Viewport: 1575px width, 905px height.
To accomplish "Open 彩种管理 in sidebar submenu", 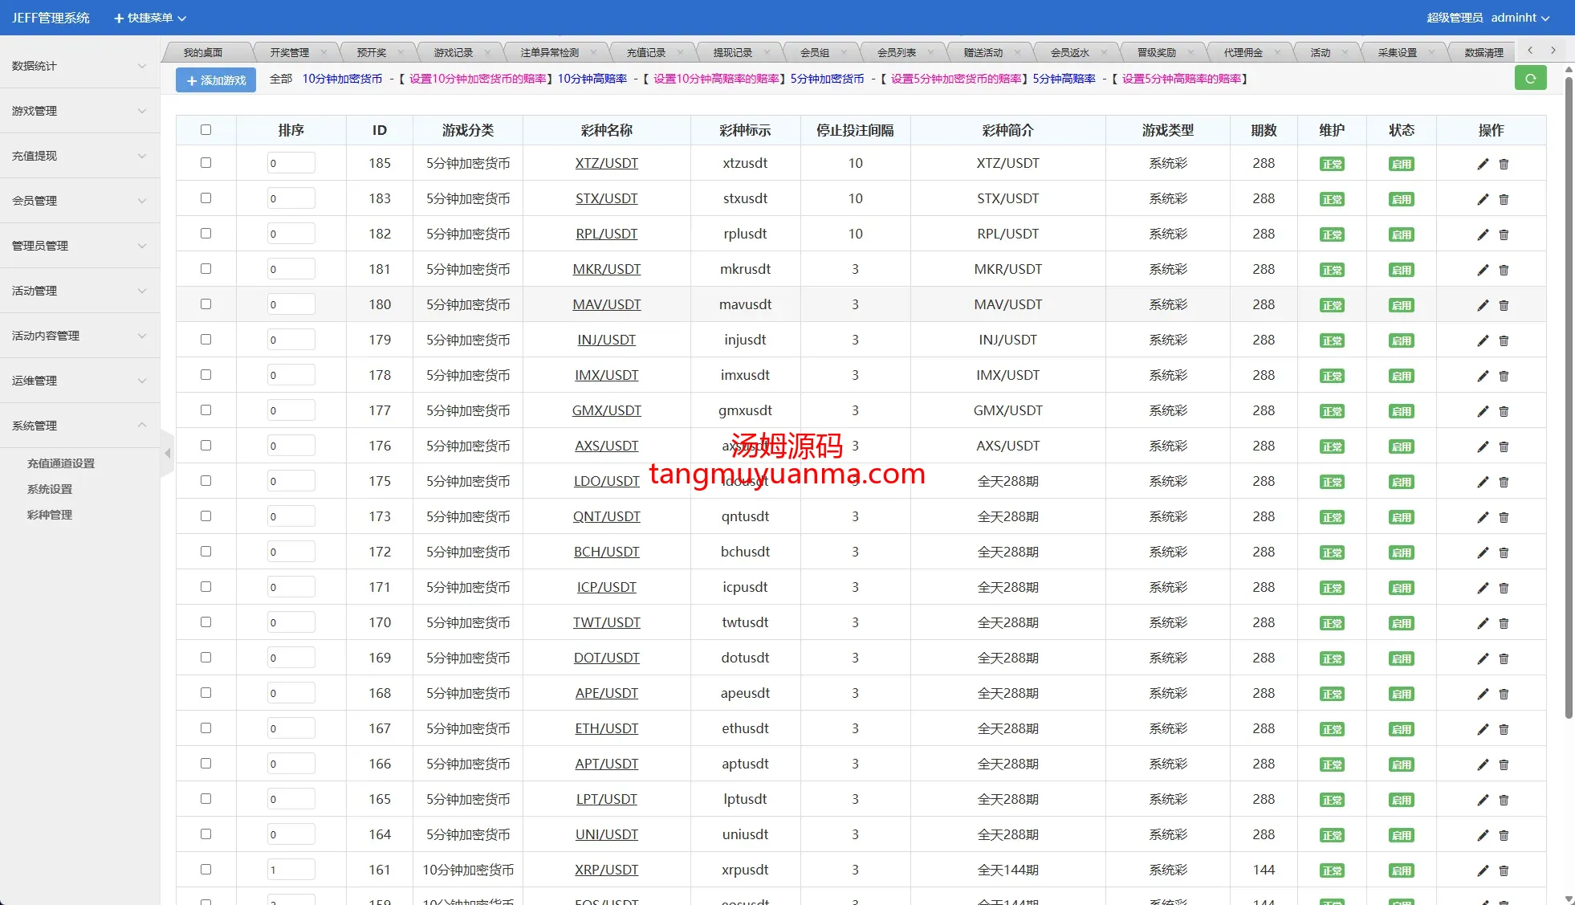I will (x=50, y=515).
